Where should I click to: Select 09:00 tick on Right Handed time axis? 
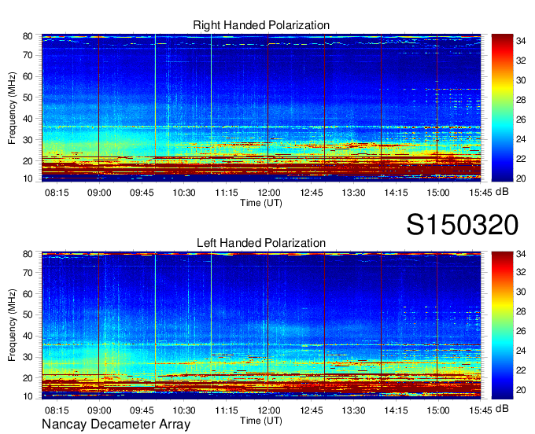pos(99,193)
